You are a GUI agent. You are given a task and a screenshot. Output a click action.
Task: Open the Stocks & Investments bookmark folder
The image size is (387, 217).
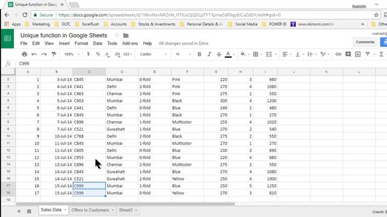tap(154, 24)
